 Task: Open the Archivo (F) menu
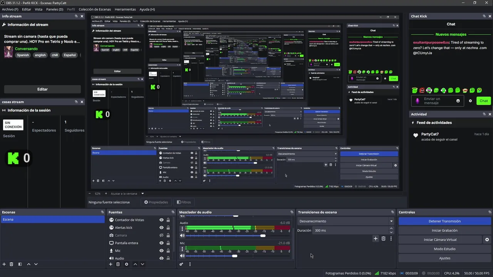[10, 9]
